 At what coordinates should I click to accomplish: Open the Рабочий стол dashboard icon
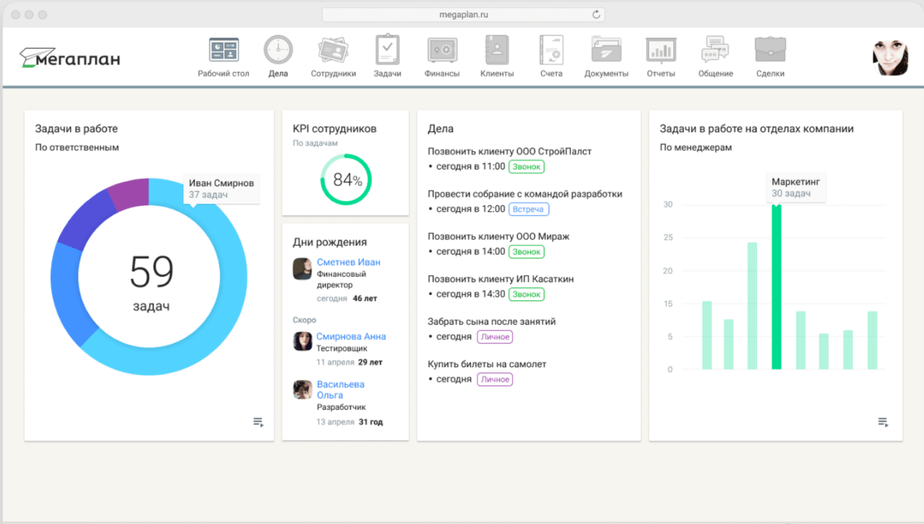(x=223, y=50)
